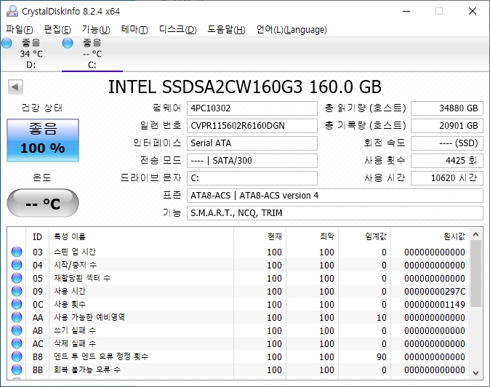Click the transfer mode field SATA/300
490x387 pixels.
tap(252, 161)
